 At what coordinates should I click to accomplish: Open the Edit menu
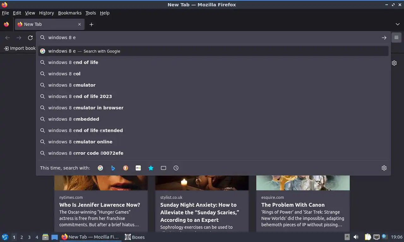point(17,13)
